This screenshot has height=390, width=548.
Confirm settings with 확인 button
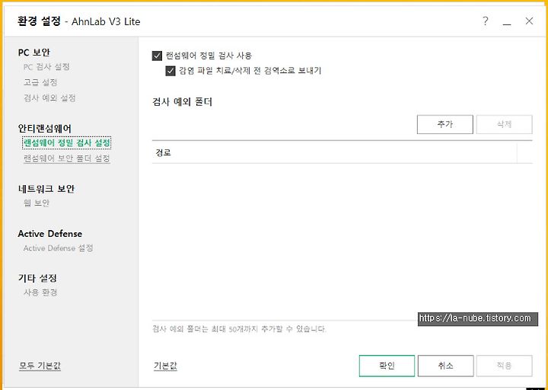pyautogui.click(x=387, y=366)
